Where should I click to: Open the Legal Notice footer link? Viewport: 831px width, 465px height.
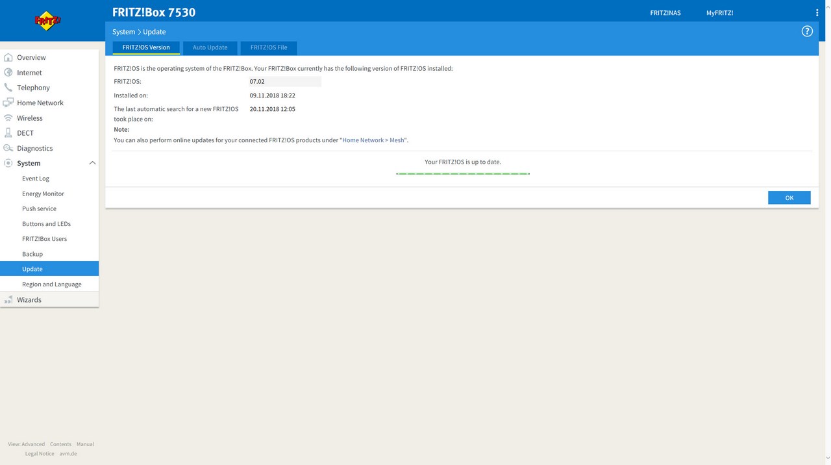pyautogui.click(x=40, y=454)
